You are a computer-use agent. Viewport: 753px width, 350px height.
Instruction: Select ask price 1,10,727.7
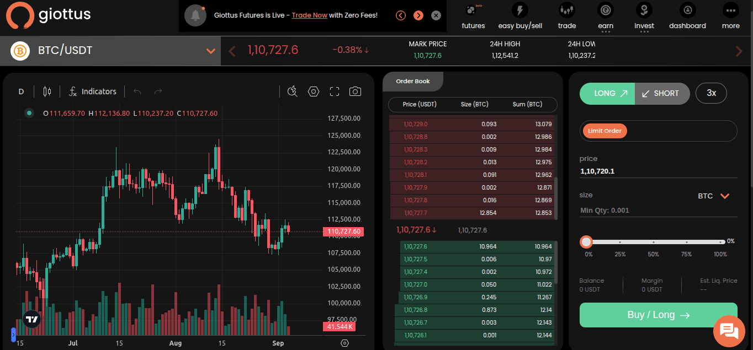[x=416, y=213]
